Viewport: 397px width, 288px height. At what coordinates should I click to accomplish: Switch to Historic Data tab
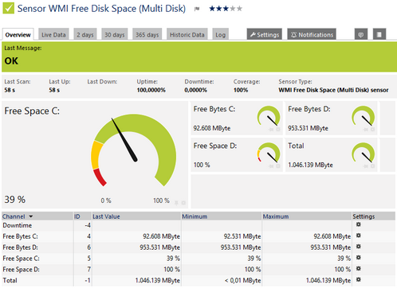click(x=187, y=34)
